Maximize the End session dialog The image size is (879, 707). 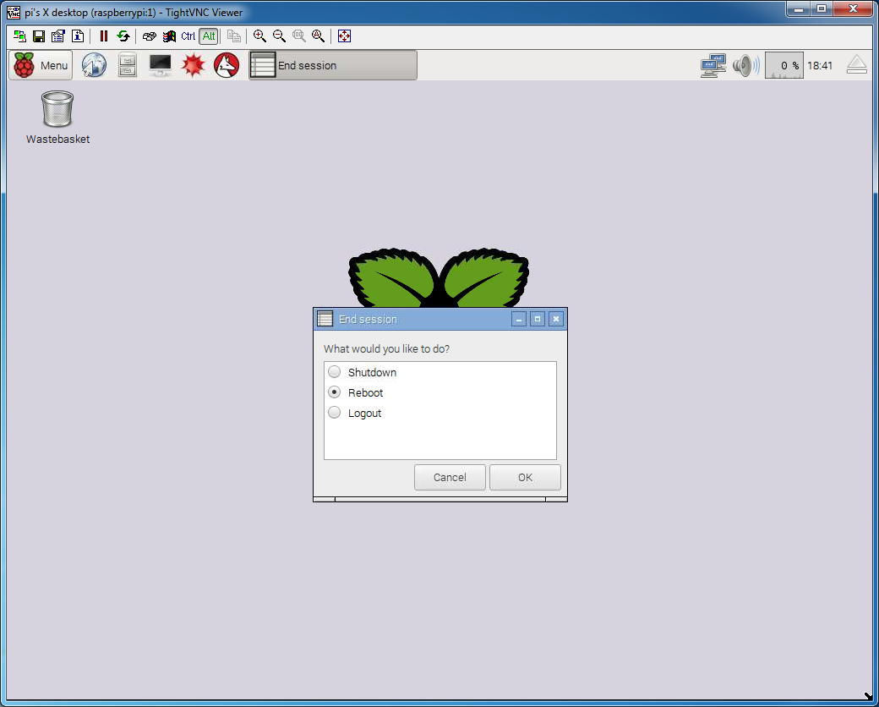537,320
